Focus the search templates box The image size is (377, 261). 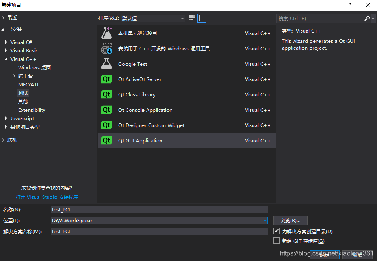click(320, 18)
